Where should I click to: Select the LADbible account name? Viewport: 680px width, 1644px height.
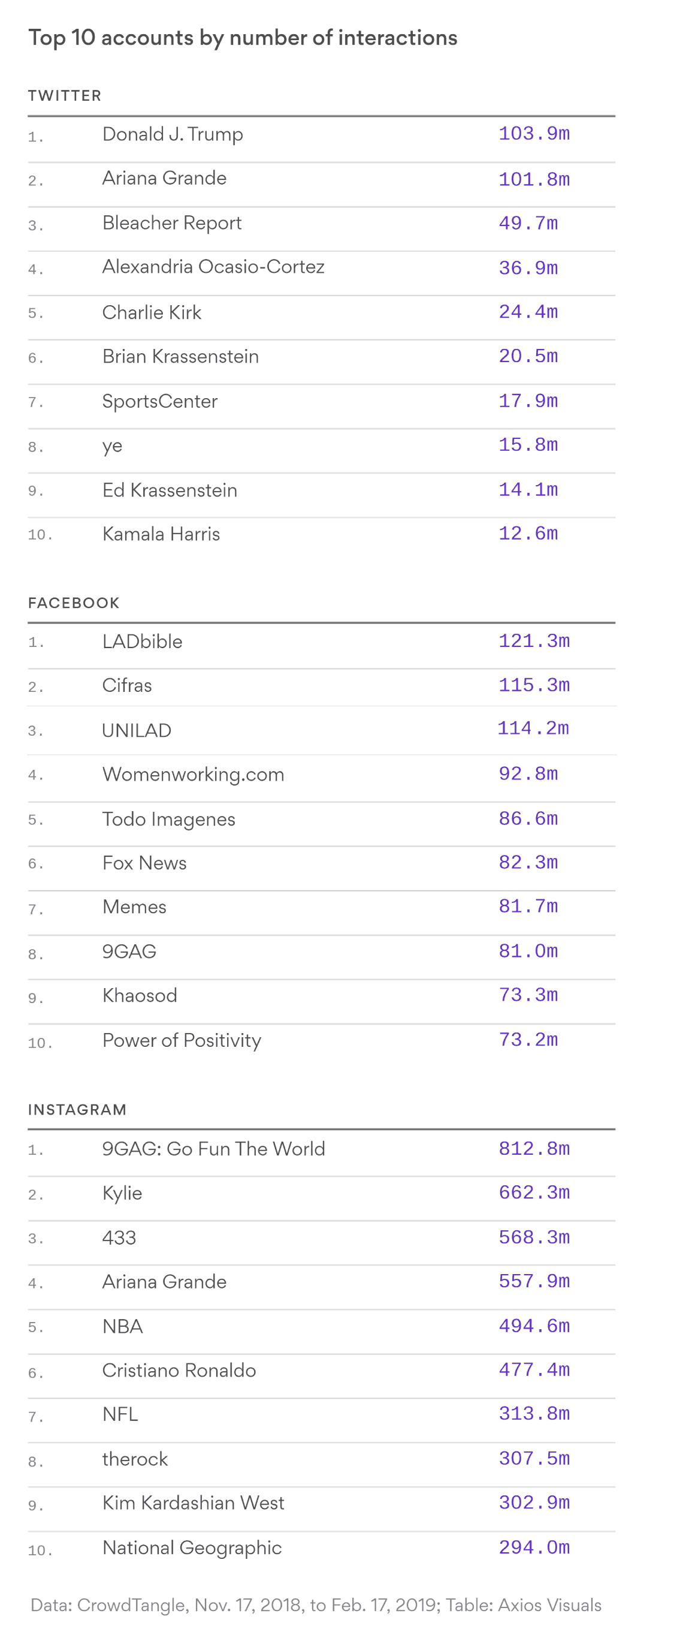(142, 642)
